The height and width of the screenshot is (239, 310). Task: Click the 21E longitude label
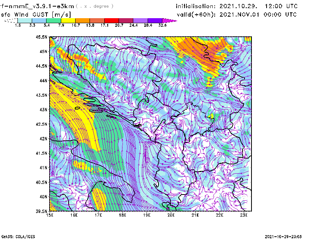[195, 215]
